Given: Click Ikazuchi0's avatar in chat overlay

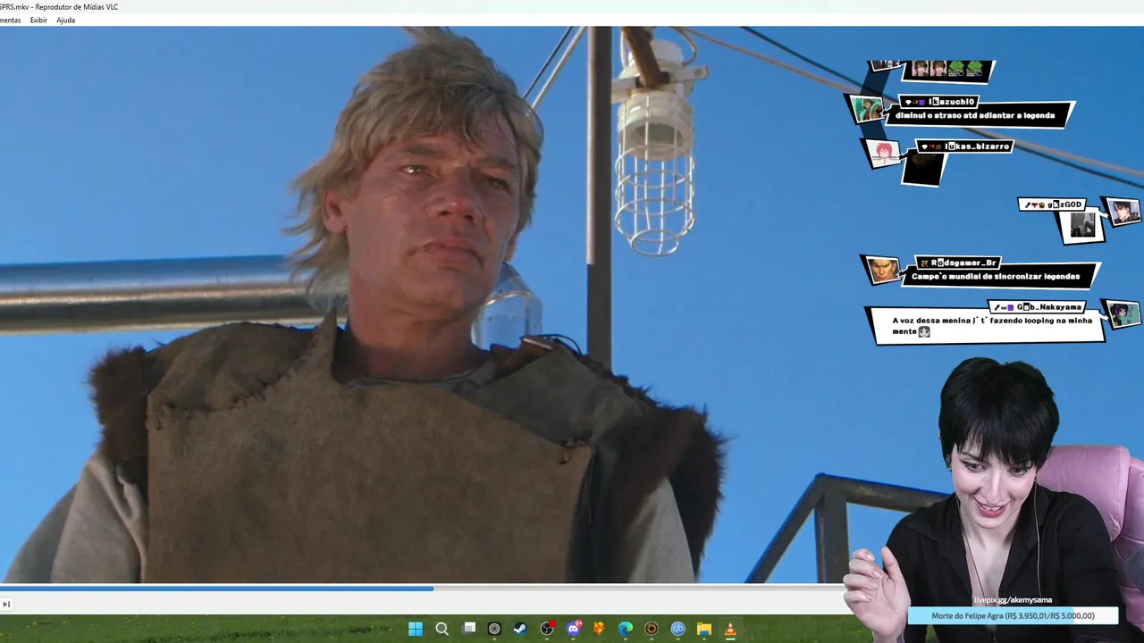Looking at the screenshot, I should (868, 109).
